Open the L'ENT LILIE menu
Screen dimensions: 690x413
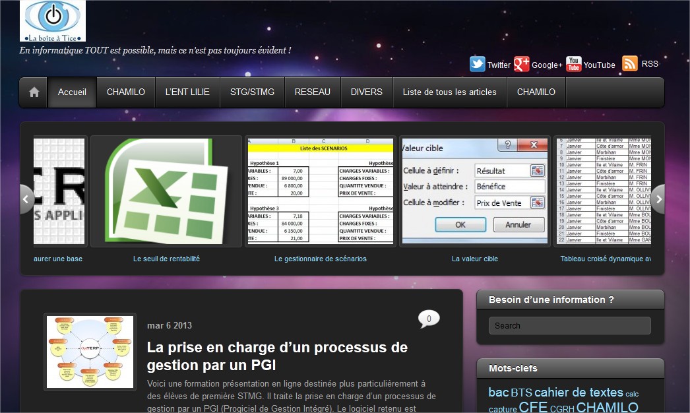[187, 92]
